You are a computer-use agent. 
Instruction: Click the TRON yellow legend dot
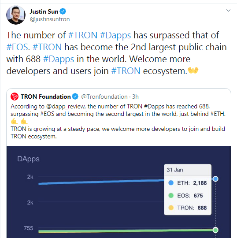[171, 208]
